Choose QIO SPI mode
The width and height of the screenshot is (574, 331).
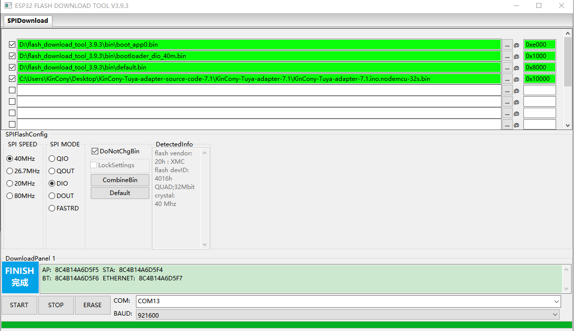pos(52,159)
